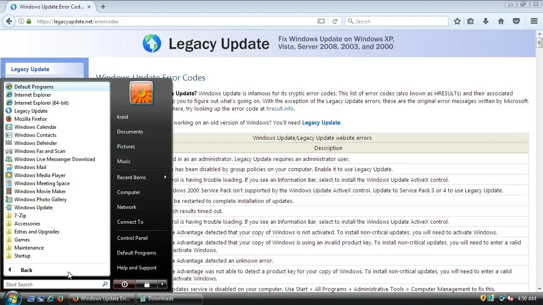Expand the 7-Zip program folder
This screenshot has height=305, width=543.
click(x=57, y=215)
